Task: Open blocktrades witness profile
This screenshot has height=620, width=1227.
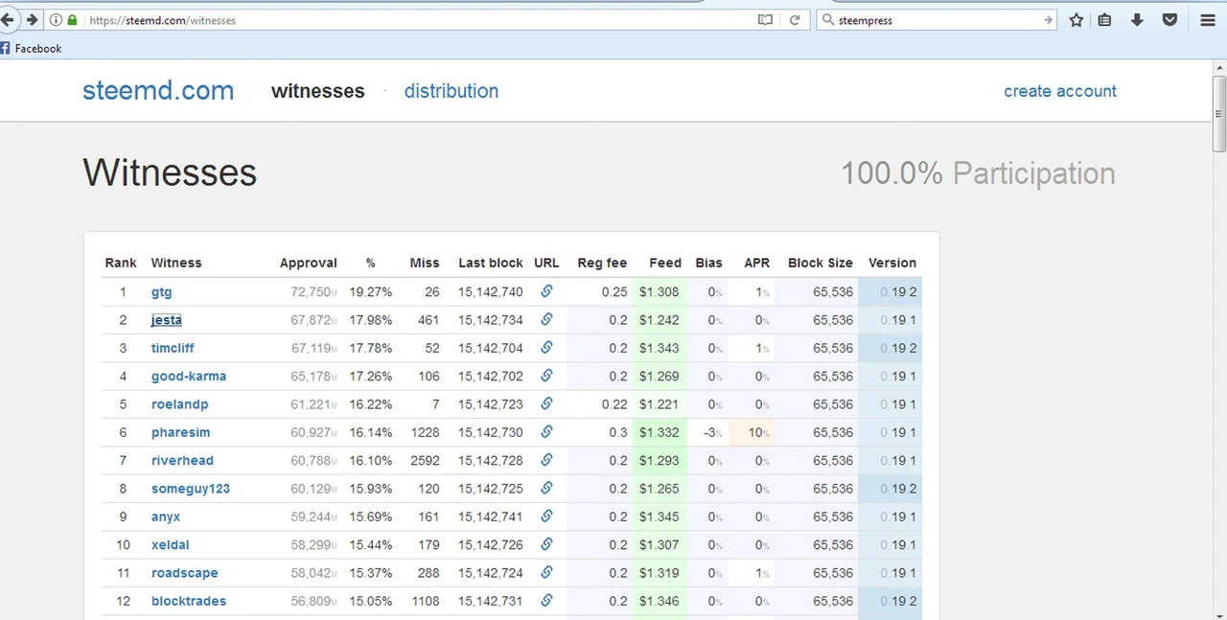Action: pyautogui.click(x=189, y=601)
